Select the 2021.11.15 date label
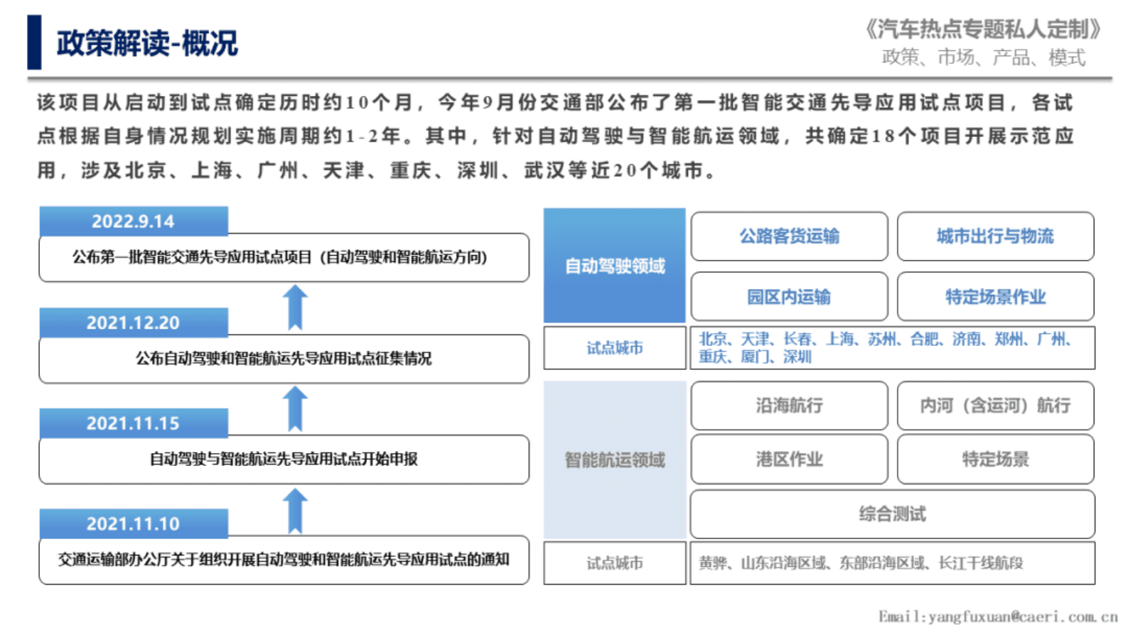This screenshot has width=1128, height=635. [134, 423]
